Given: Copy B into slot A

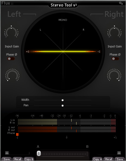Looking at the screenshot, I should (x=29, y=159).
